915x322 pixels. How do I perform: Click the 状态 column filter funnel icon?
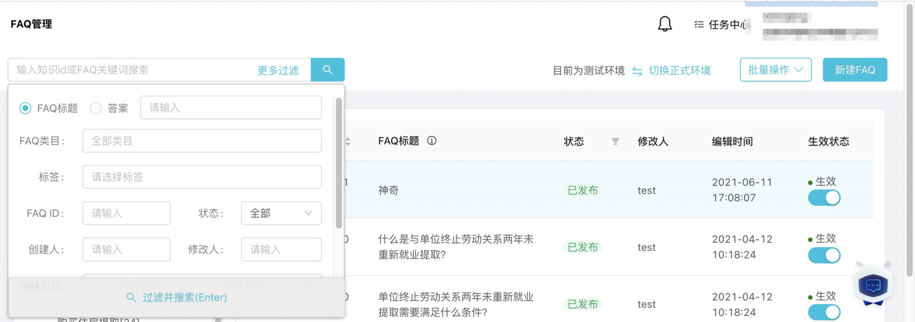[x=615, y=142]
